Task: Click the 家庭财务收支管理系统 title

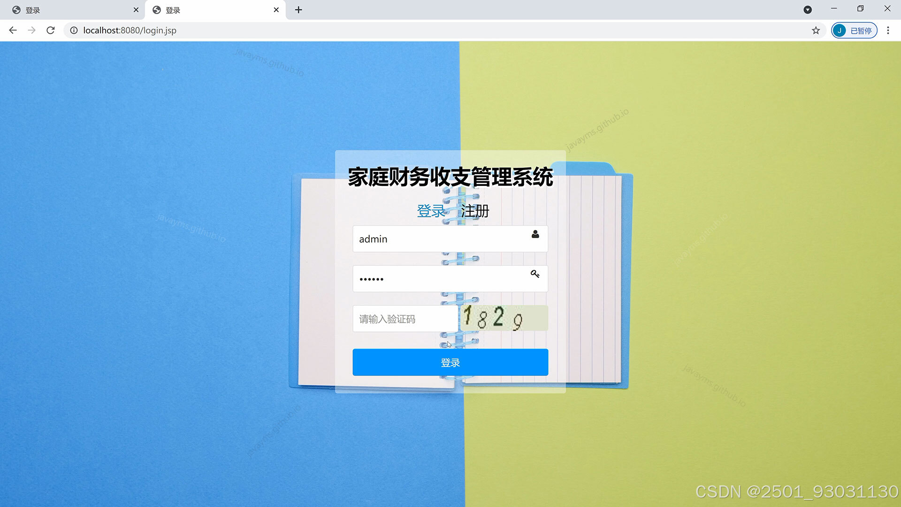Action: point(450,177)
